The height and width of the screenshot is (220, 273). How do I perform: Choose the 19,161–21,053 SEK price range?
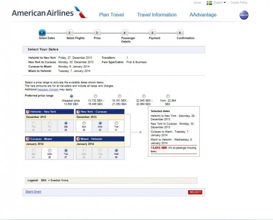tap(120, 96)
